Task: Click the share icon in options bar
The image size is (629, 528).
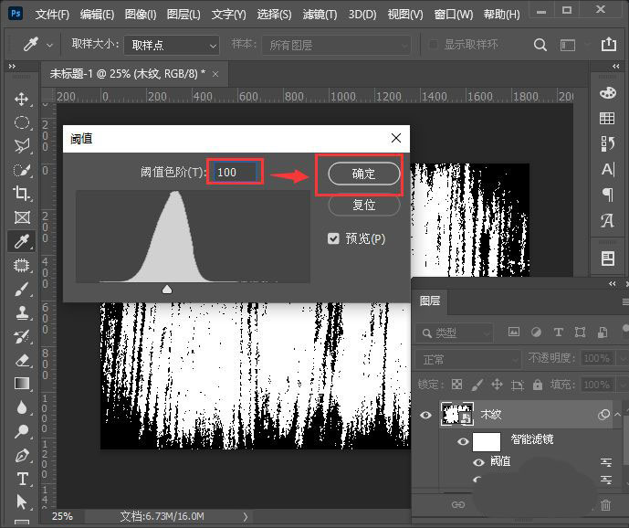Action: [x=609, y=44]
